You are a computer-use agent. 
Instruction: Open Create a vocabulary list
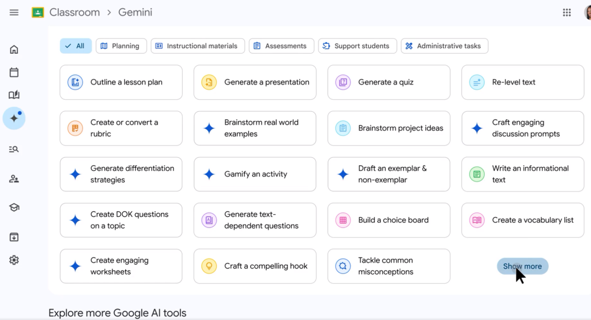pos(523,220)
